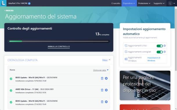This screenshot has height=110, width=177.
Task: Open the Per una migliore protezione banner
Action: pyautogui.click(x=145, y=85)
